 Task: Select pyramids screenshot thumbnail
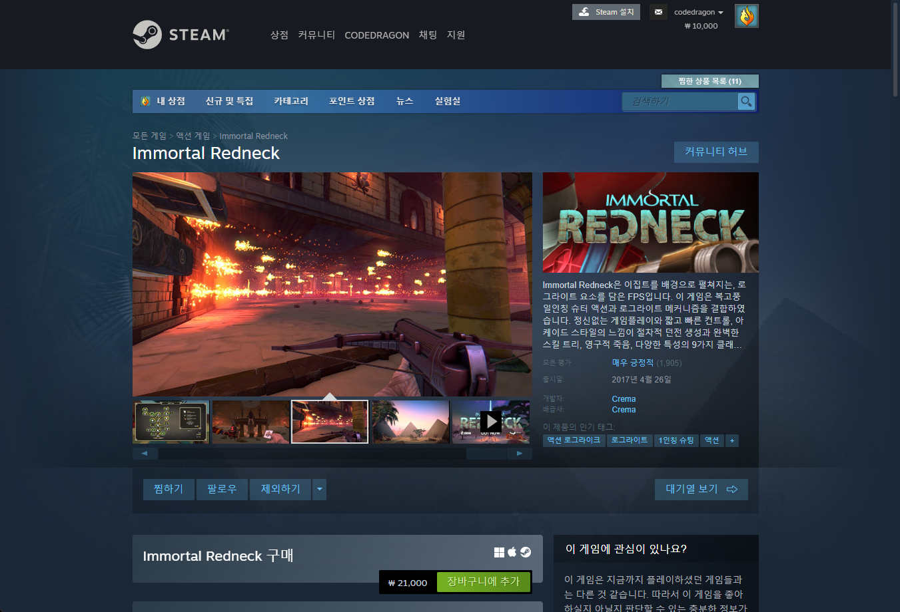pos(410,422)
